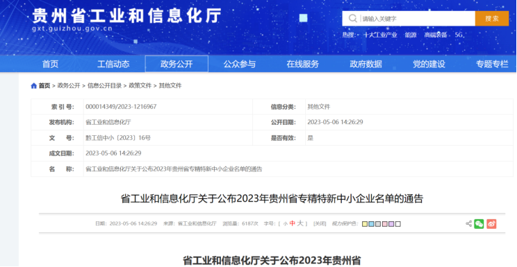Click 政策文件 breadcrumb link
The width and height of the screenshot is (517, 267).
pos(140,86)
